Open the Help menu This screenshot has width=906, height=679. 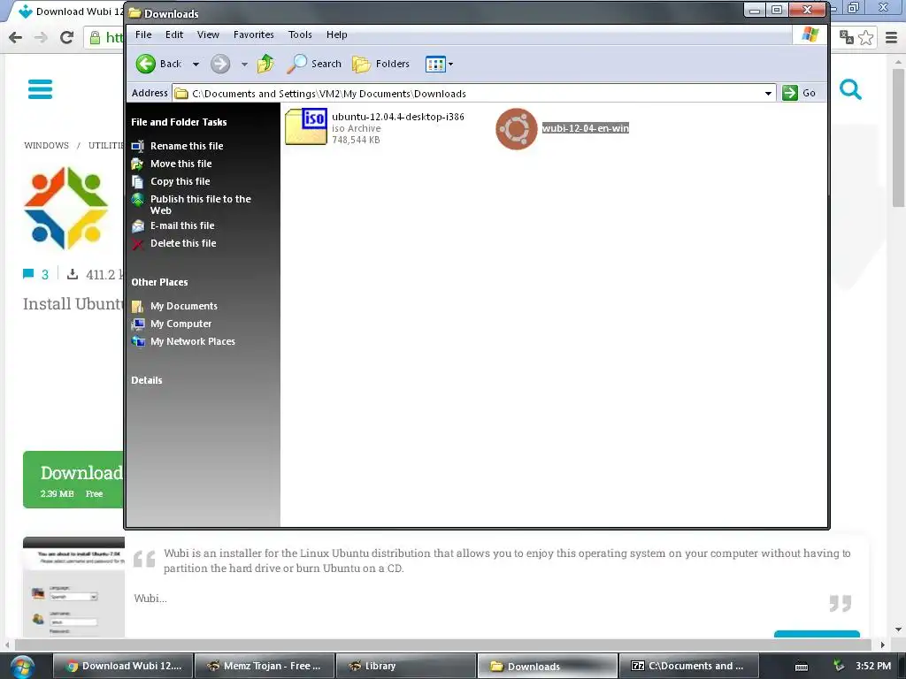pyautogui.click(x=336, y=34)
